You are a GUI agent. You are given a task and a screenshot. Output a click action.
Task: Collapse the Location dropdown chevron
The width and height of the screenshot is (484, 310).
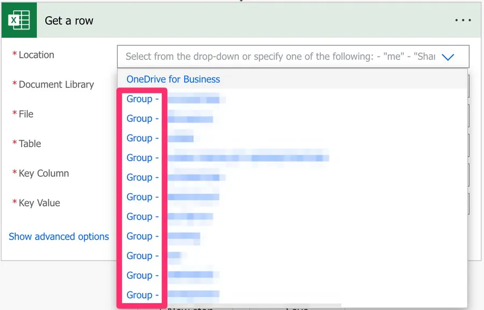447,56
